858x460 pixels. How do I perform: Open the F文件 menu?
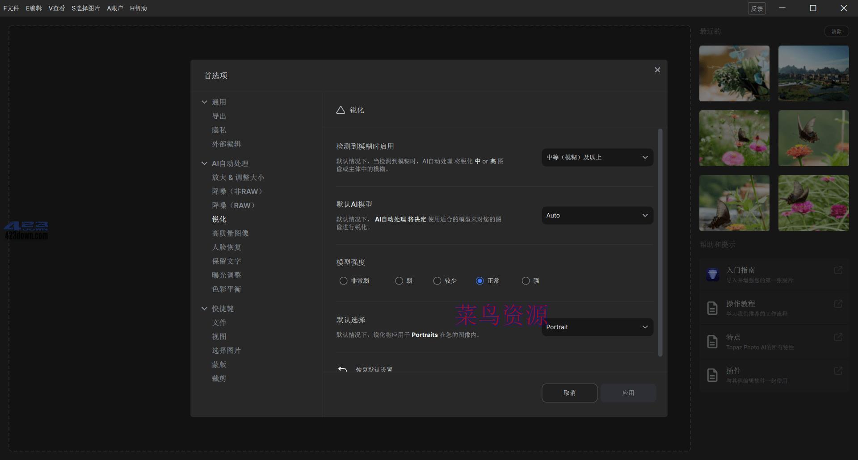(x=11, y=8)
